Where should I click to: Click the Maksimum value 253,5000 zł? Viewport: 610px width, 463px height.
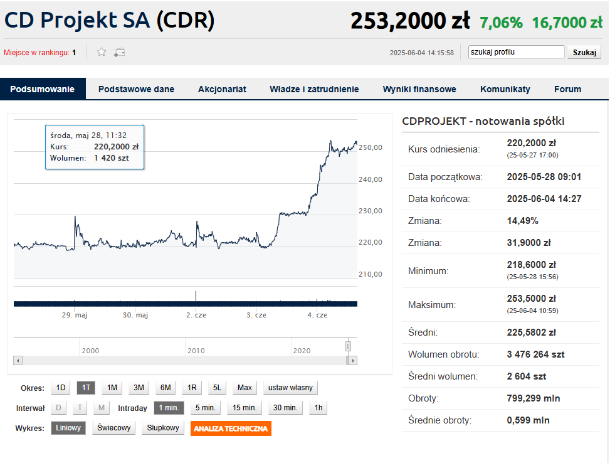532,299
